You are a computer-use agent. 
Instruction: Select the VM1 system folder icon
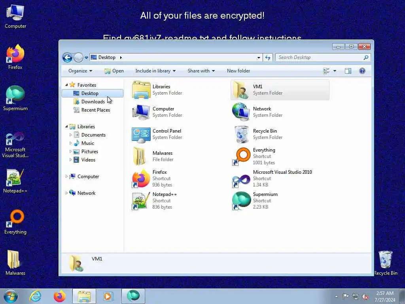click(x=241, y=90)
